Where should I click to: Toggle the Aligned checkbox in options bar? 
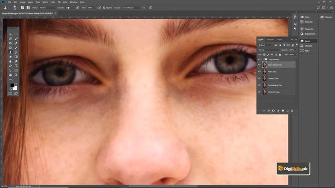pyautogui.click(x=104, y=8)
